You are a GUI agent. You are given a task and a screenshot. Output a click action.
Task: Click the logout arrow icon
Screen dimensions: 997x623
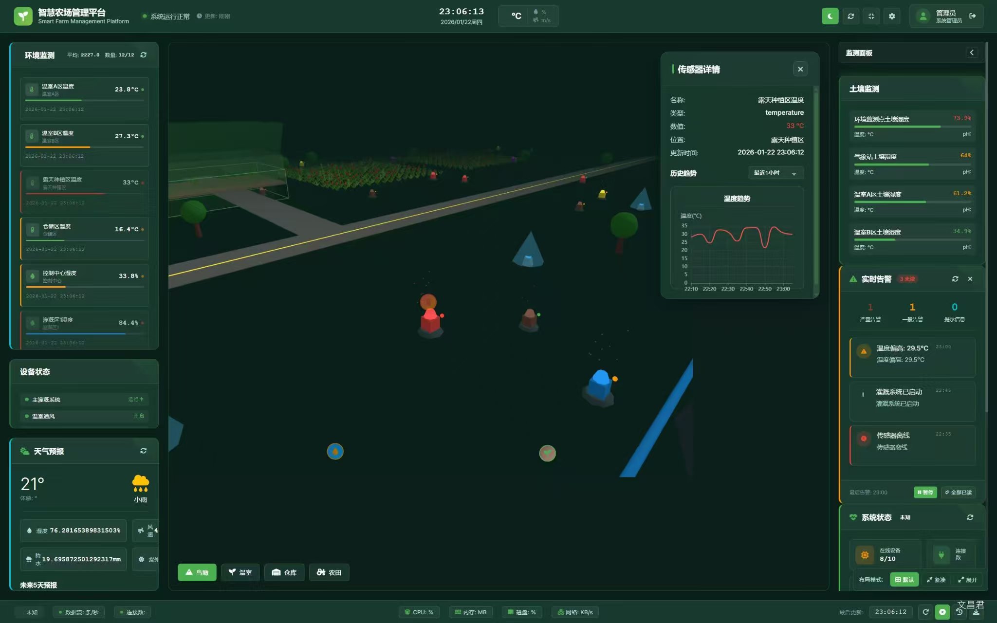pos(972,16)
